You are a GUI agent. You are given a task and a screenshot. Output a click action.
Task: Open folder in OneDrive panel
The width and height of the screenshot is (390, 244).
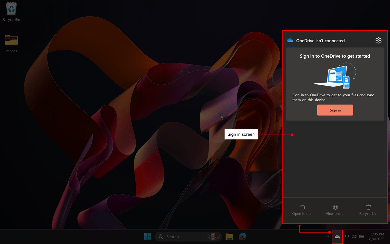pos(302,210)
